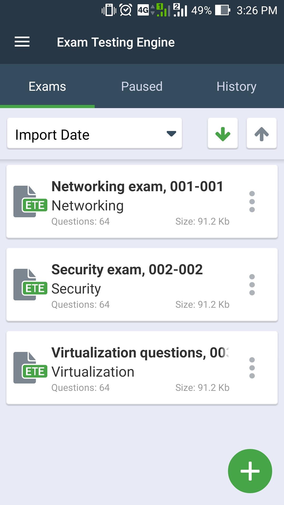Switch to the Paused tab
The image size is (284, 505).
coord(142,86)
